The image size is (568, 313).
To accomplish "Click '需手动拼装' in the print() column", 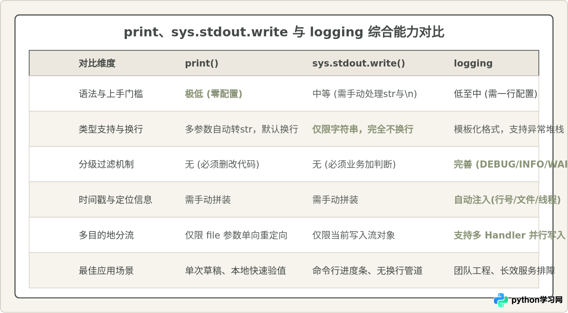I will click(208, 200).
